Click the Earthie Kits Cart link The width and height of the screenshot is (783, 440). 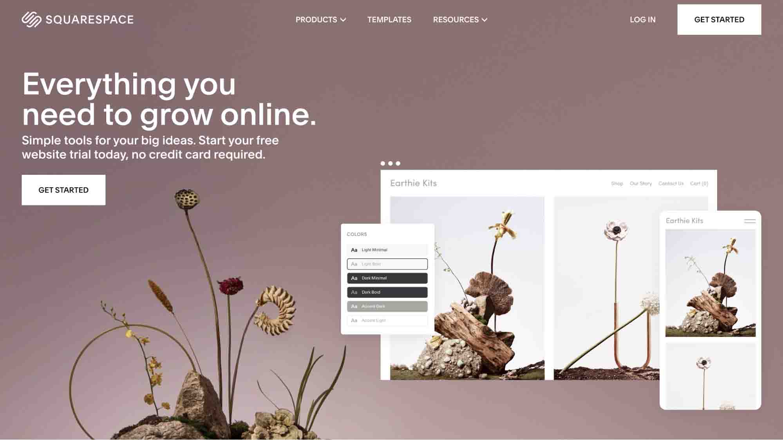(x=699, y=183)
